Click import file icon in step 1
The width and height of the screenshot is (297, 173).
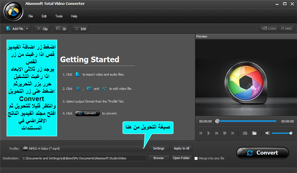(x=78, y=75)
